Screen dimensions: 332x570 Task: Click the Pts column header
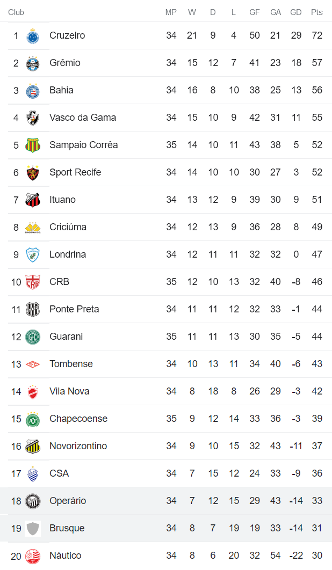(x=316, y=12)
